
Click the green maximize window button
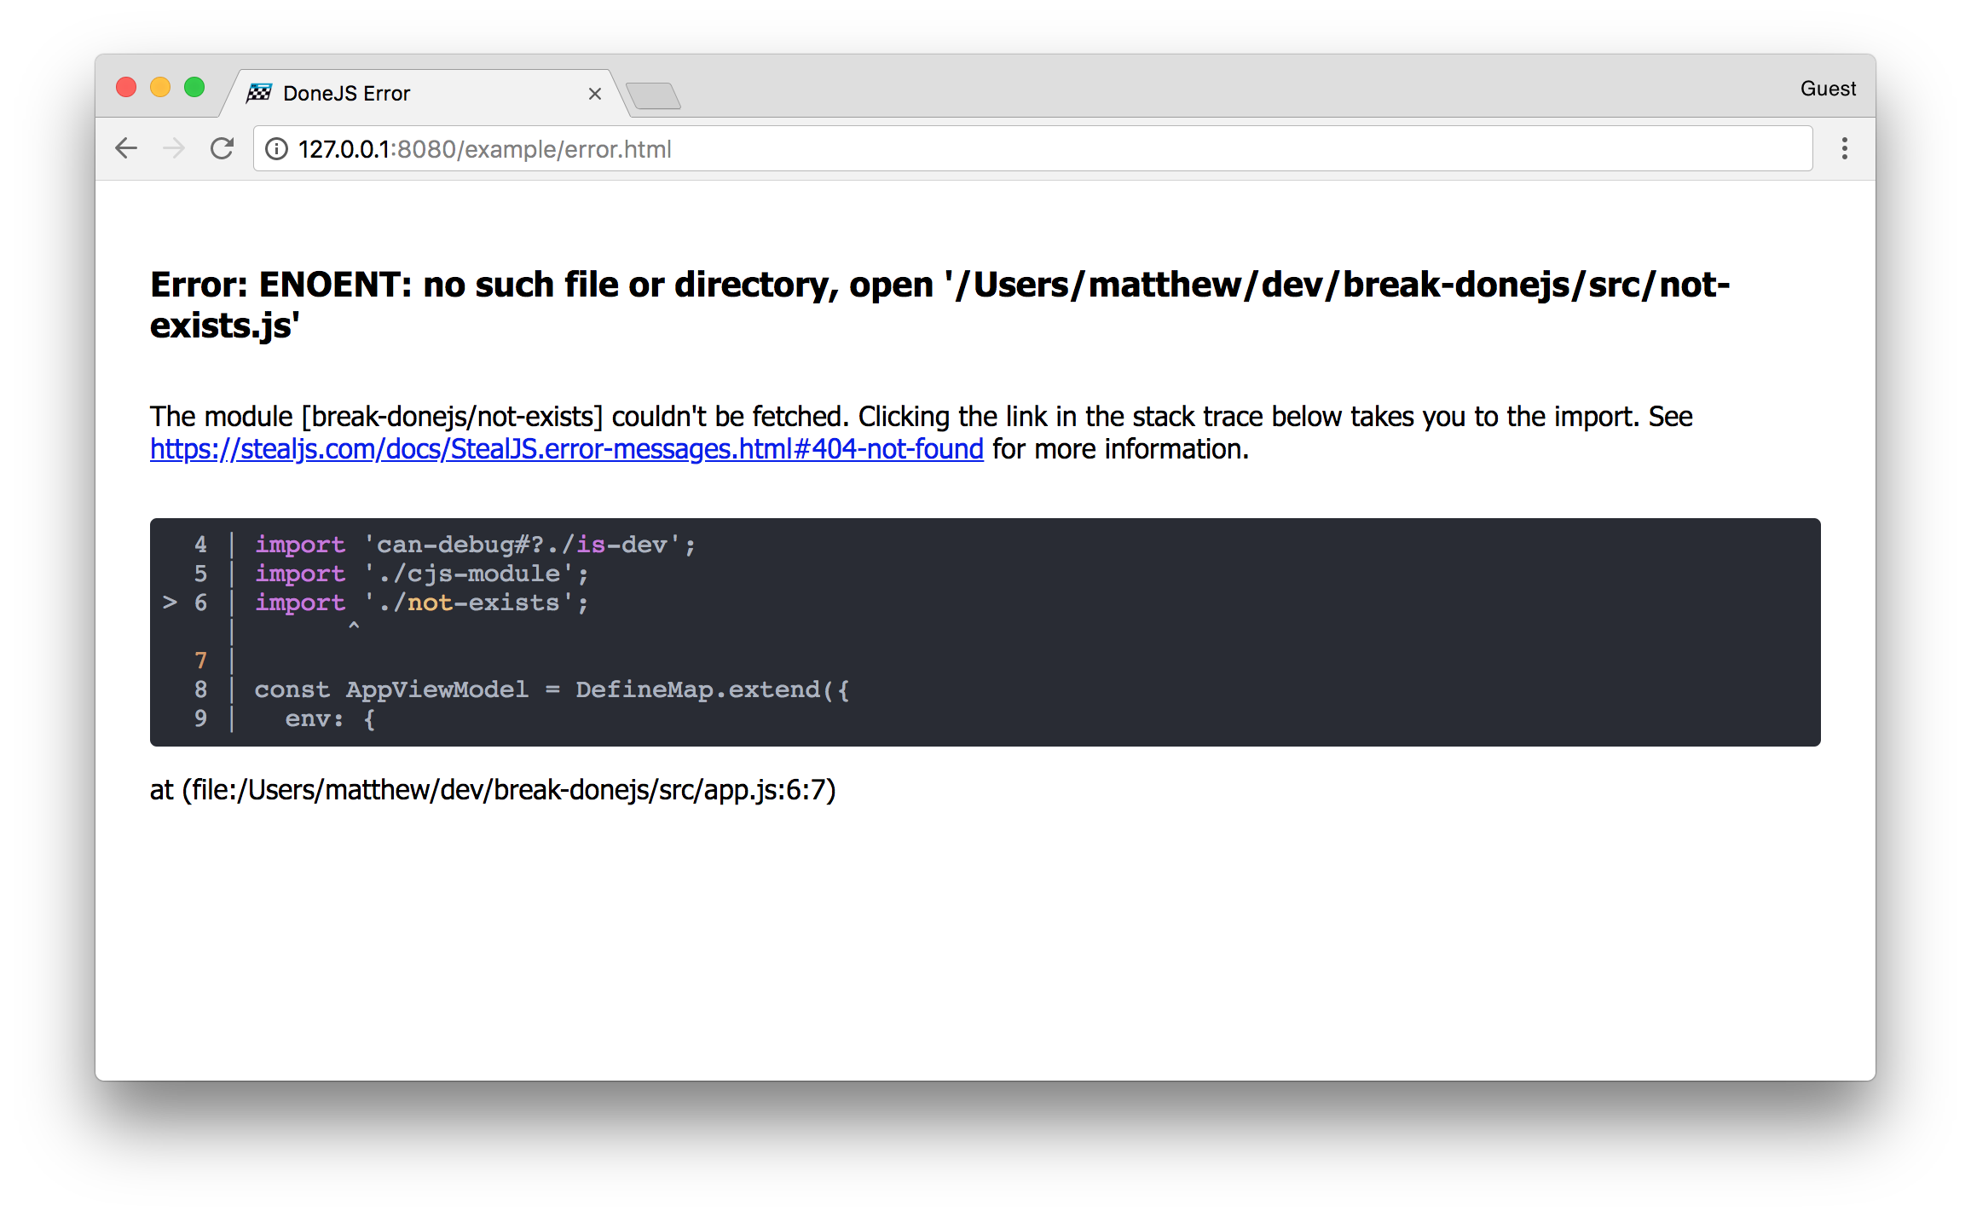point(194,87)
